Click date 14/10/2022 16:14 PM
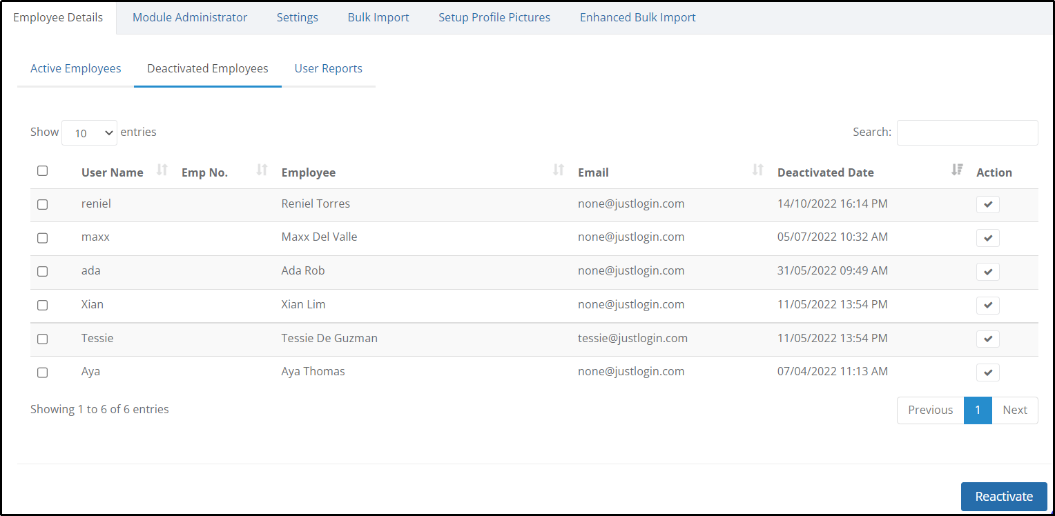This screenshot has width=1055, height=516. pos(833,204)
